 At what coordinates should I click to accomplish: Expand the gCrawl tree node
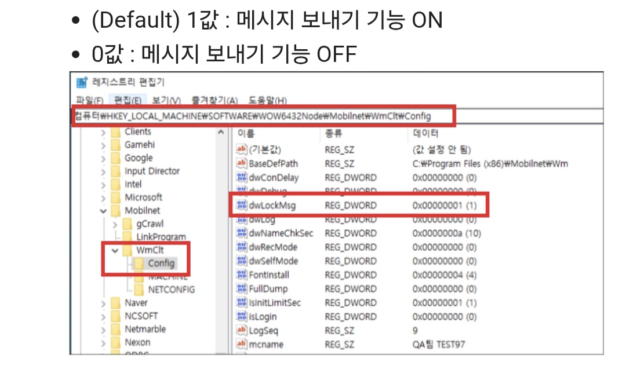pos(115,224)
